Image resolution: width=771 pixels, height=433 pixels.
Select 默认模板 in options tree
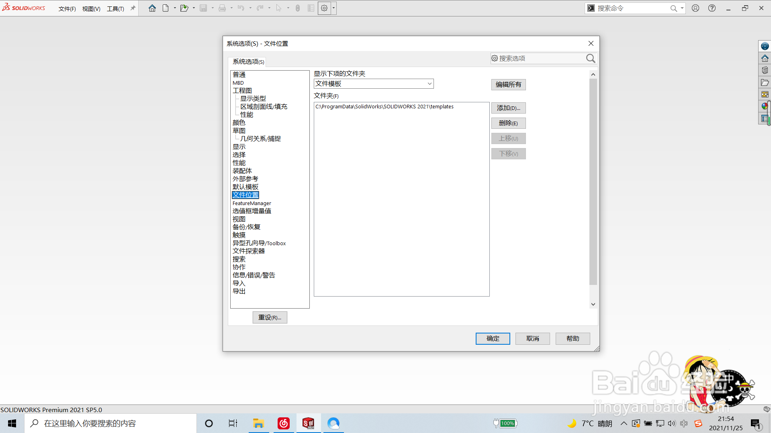pos(245,187)
